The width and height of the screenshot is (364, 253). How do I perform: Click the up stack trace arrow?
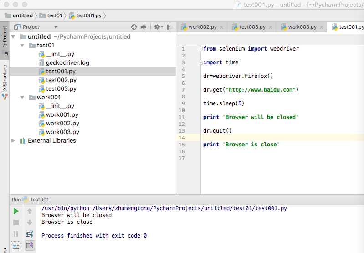pyautogui.click(x=30, y=211)
